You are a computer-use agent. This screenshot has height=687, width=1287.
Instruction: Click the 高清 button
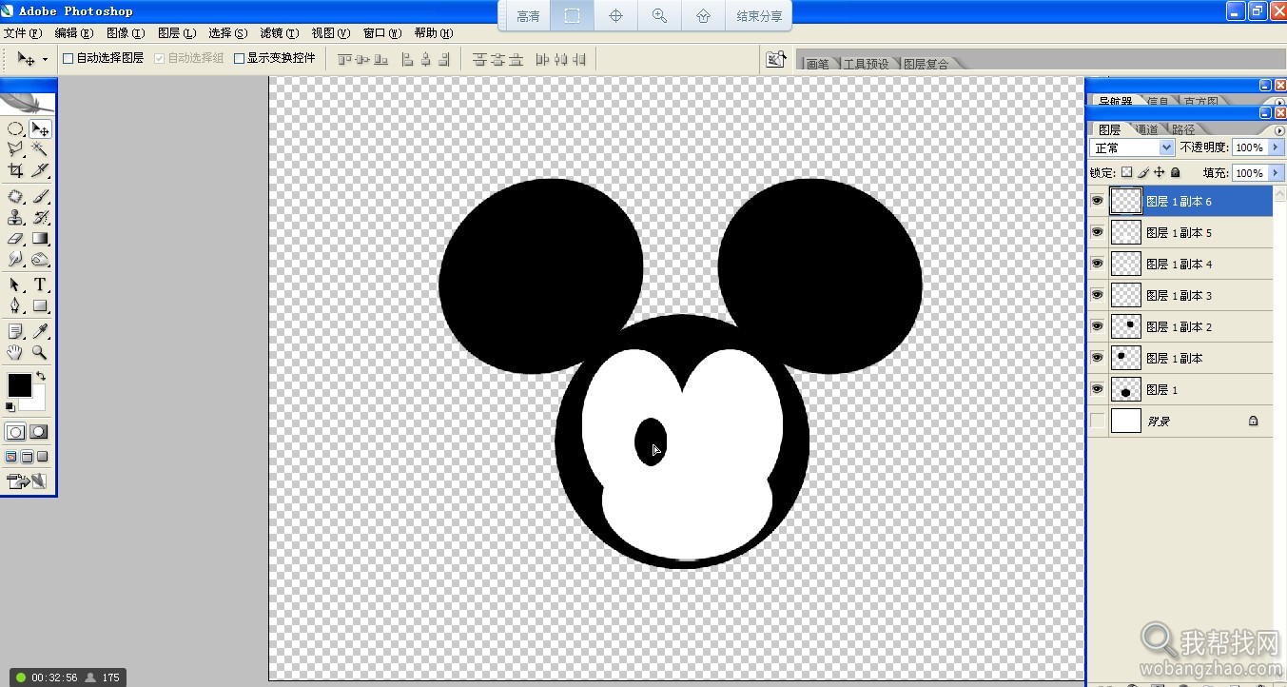[528, 16]
